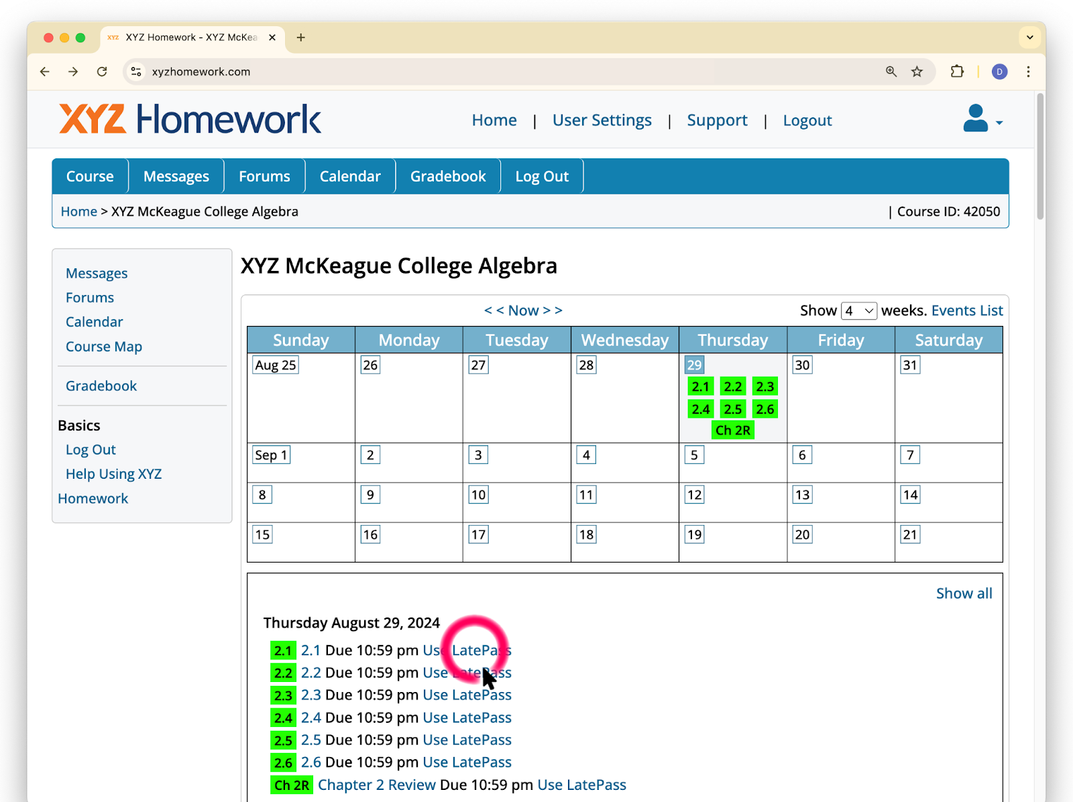
Task: Switch to the Forums tab
Action: point(264,176)
